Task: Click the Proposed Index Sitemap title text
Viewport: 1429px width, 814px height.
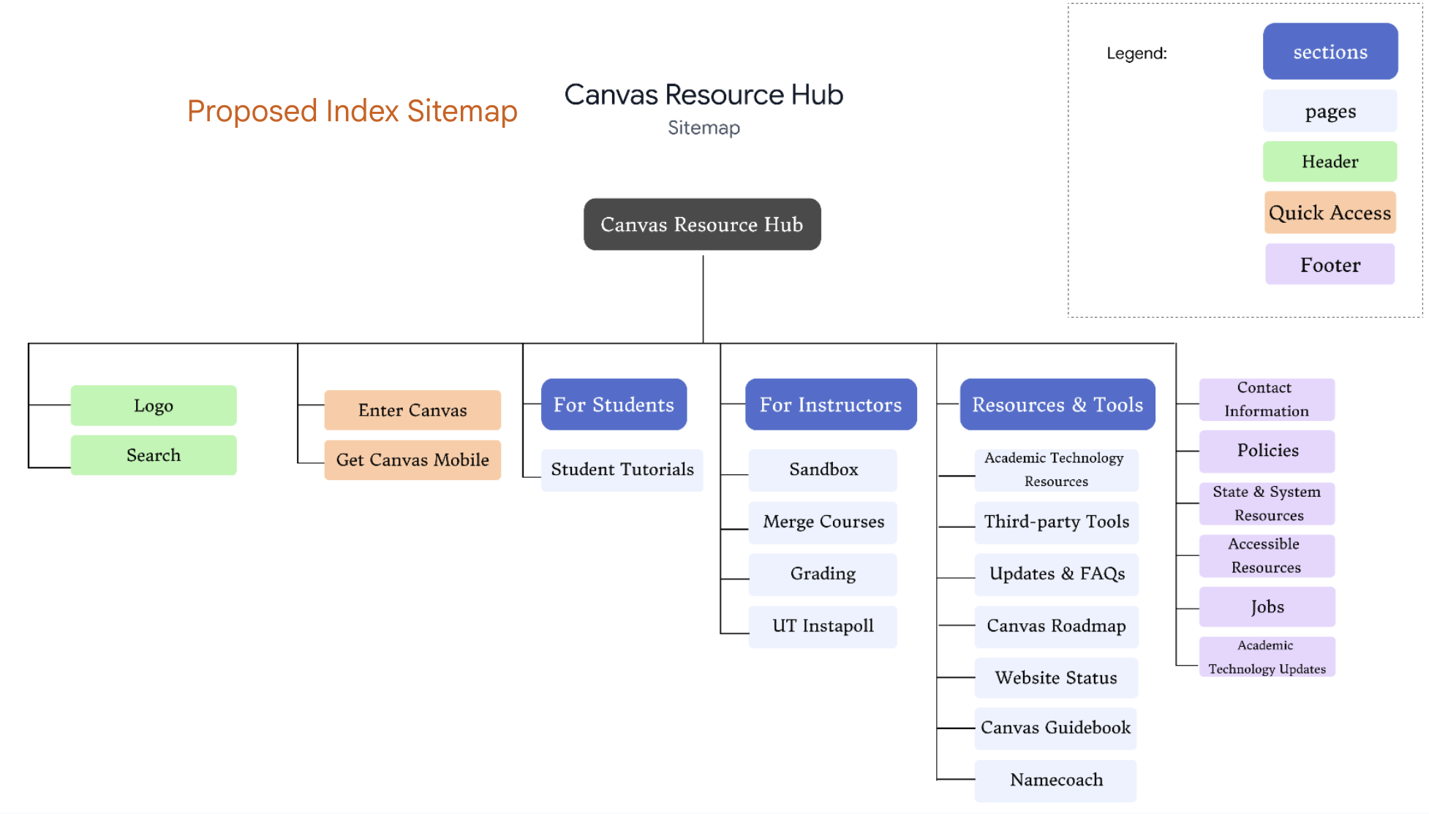Action: [x=352, y=111]
